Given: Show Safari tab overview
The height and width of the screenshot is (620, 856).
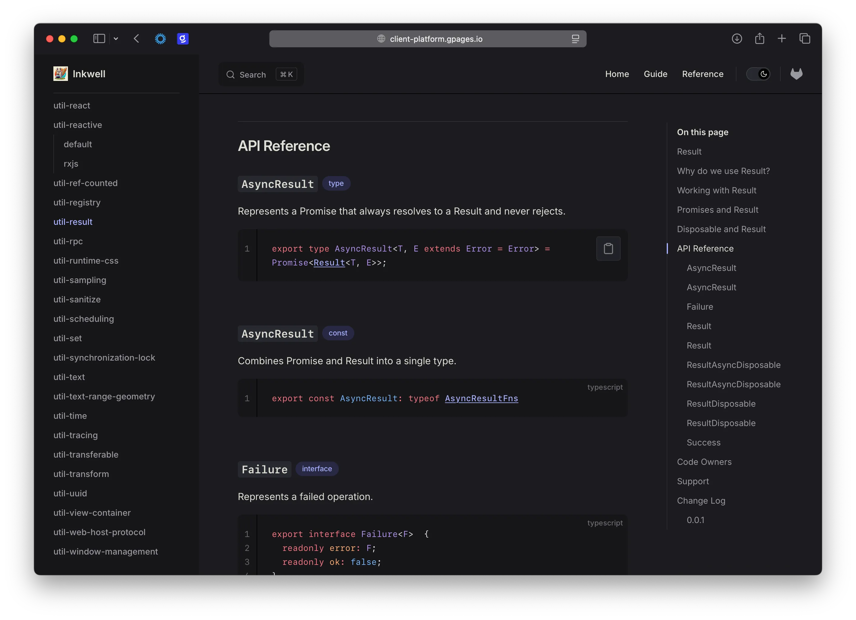Looking at the screenshot, I should [805, 38].
